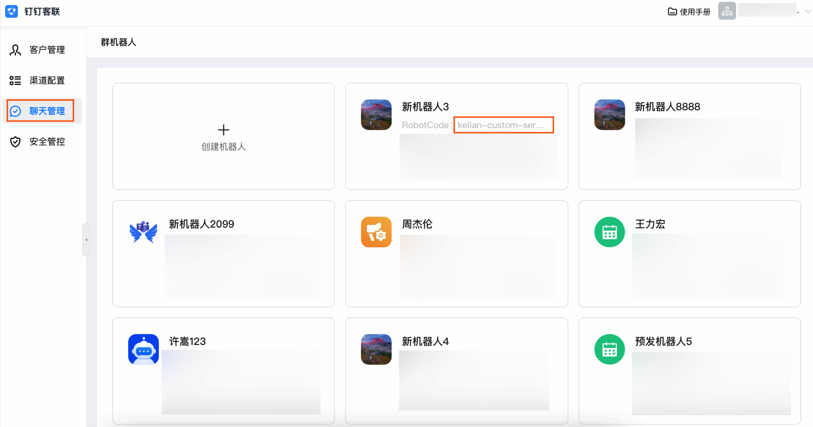Viewport: 813px width, 427px height.
Task: Click the 客户管理 person icon
Action: click(x=15, y=50)
